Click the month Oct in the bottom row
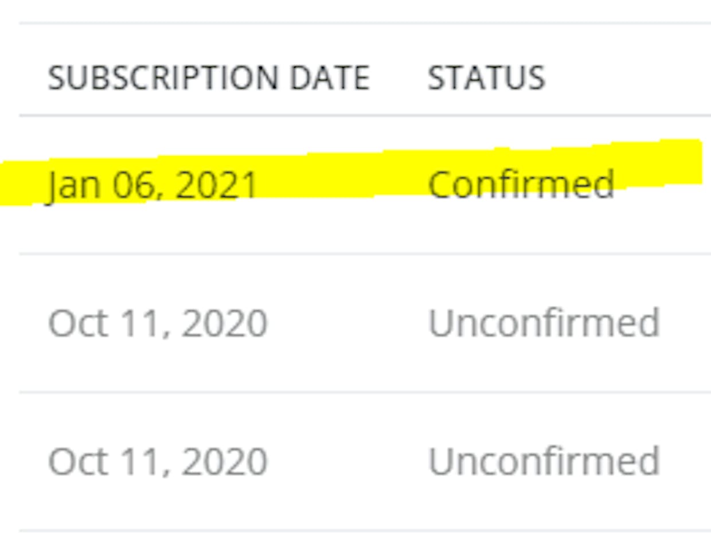This screenshot has width=711, height=551. click(x=79, y=462)
